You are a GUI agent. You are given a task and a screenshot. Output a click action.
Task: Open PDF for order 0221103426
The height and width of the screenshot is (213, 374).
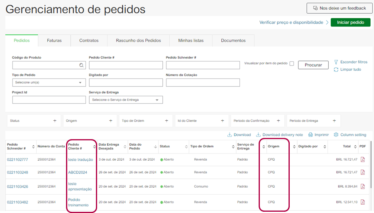coord(362,186)
